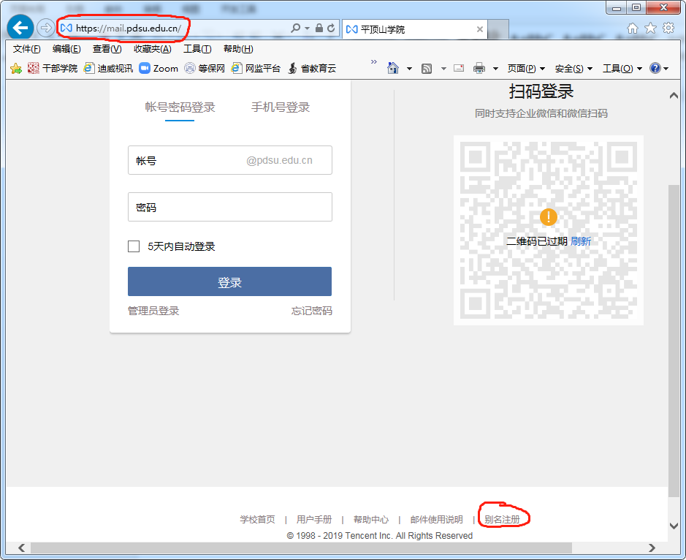Click the RSS feeds icon
The height and width of the screenshot is (560, 686).
coord(427,68)
